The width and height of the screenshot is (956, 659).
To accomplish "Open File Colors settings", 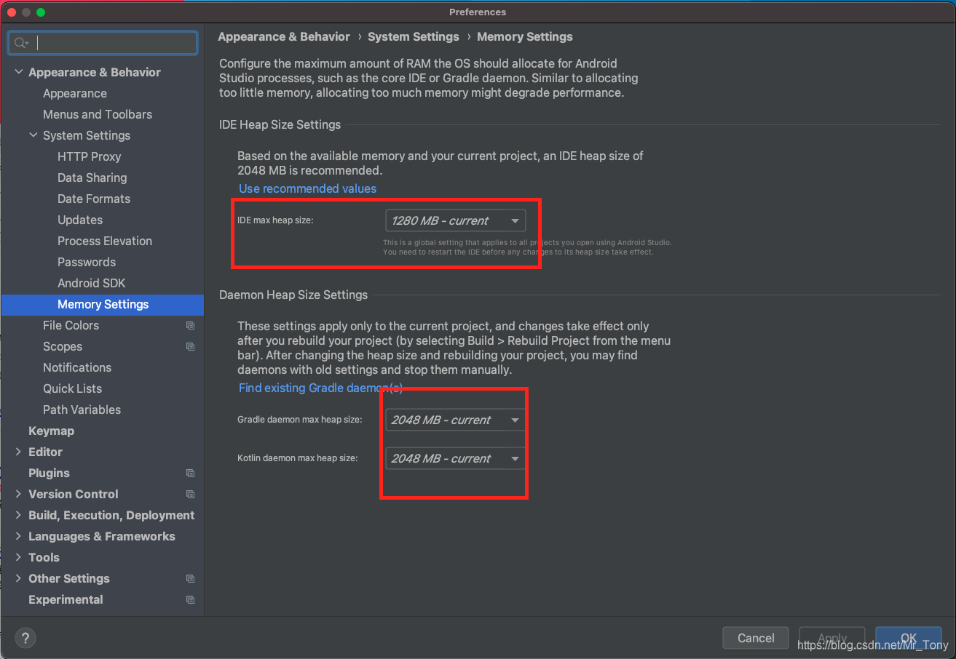I will click(x=71, y=325).
